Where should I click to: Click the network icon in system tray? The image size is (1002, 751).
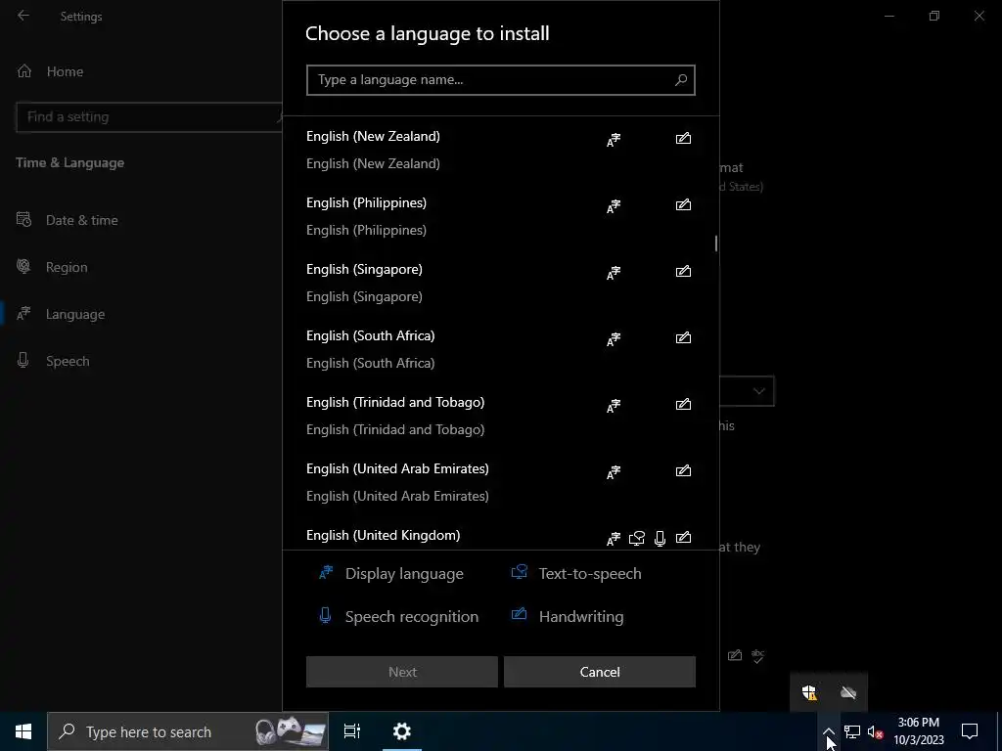pos(852,731)
